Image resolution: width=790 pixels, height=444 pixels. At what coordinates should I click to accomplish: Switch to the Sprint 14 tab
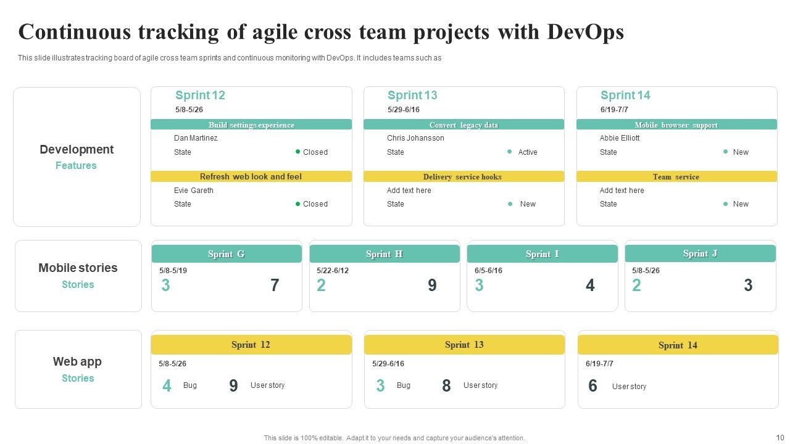(625, 95)
